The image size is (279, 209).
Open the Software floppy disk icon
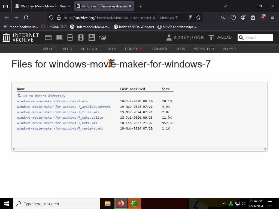92,38
